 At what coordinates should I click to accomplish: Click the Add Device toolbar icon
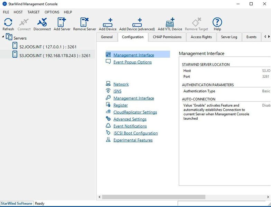[x=108, y=22]
